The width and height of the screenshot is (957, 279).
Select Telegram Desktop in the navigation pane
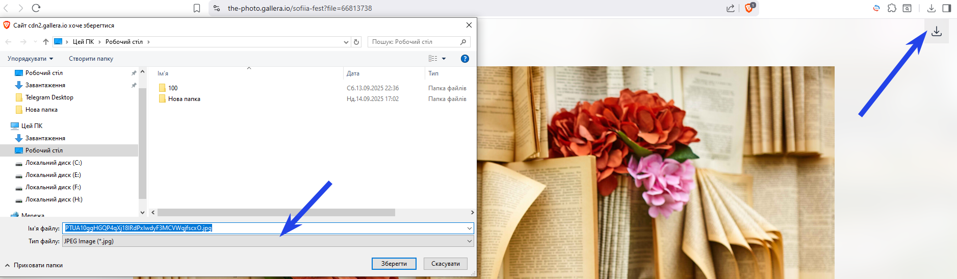point(49,97)
